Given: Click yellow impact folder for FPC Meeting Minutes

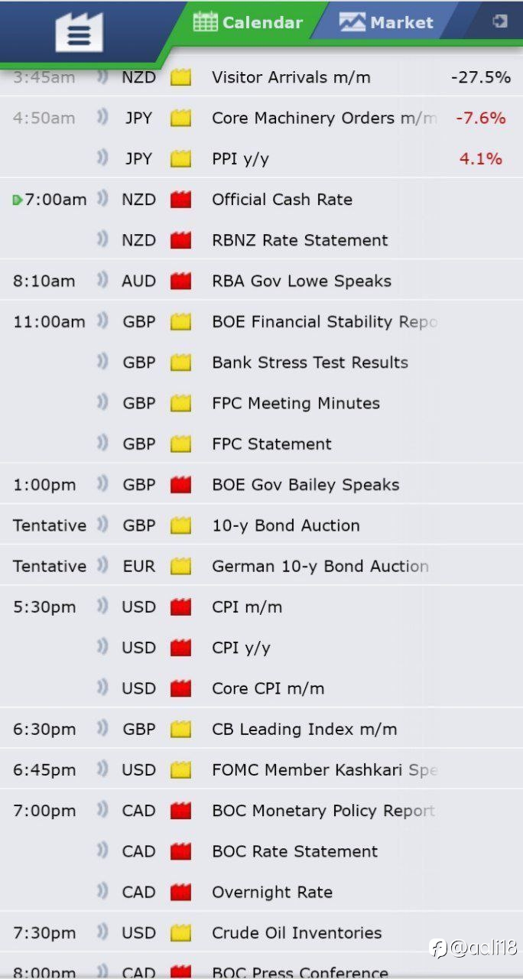Looking at the screenshot, I should pyautogui.click(x=180, y=403).
